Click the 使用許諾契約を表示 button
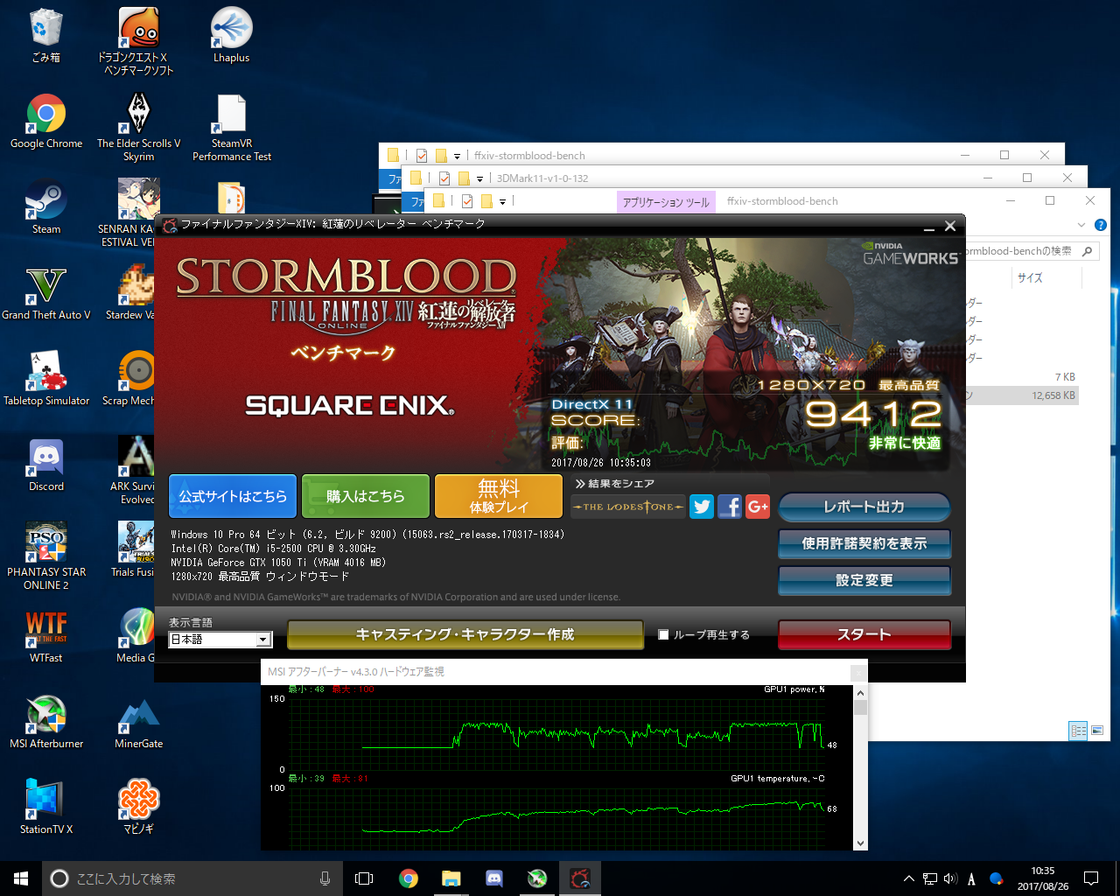The image size is (1120, 896). point(864,543)
